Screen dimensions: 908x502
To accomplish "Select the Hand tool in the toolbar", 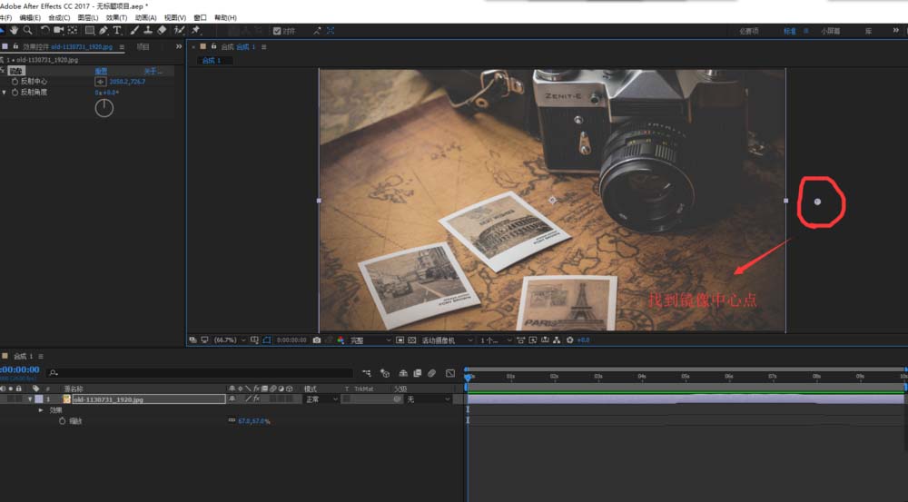I will point(15,30).
